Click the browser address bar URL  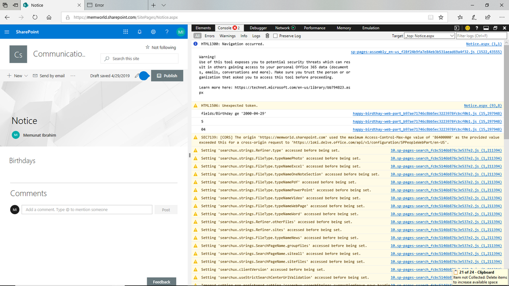click(x=126, y=17)
